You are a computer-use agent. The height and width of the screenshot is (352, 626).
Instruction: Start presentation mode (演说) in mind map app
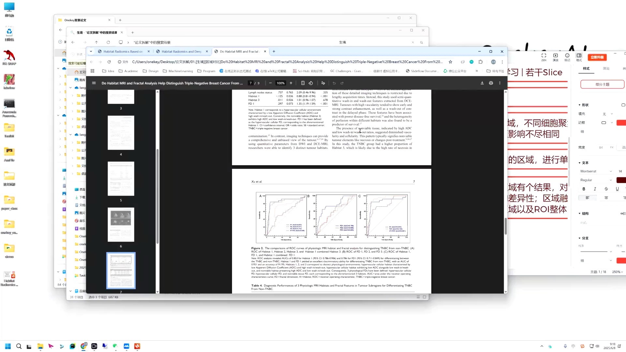point(556,57)
